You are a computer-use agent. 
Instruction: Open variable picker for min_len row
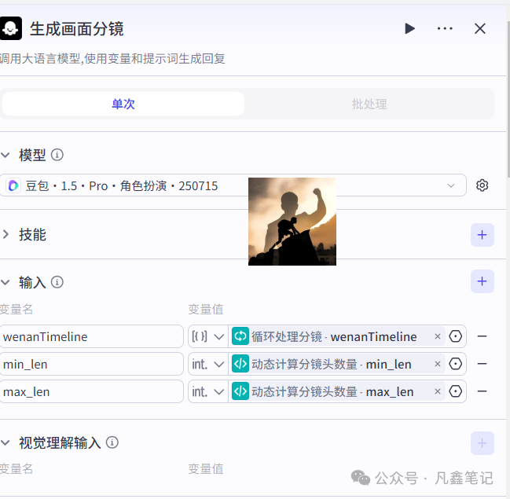(x=455, y=364)
